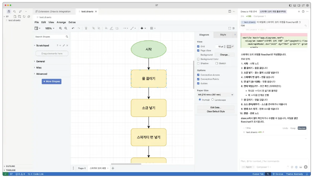Open the 165% zoom dropdown

tap(50, 28)
